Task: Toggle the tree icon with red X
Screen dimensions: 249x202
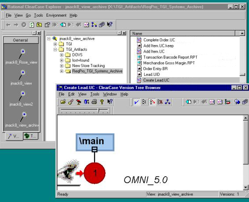Action: (x=160, y=102)
